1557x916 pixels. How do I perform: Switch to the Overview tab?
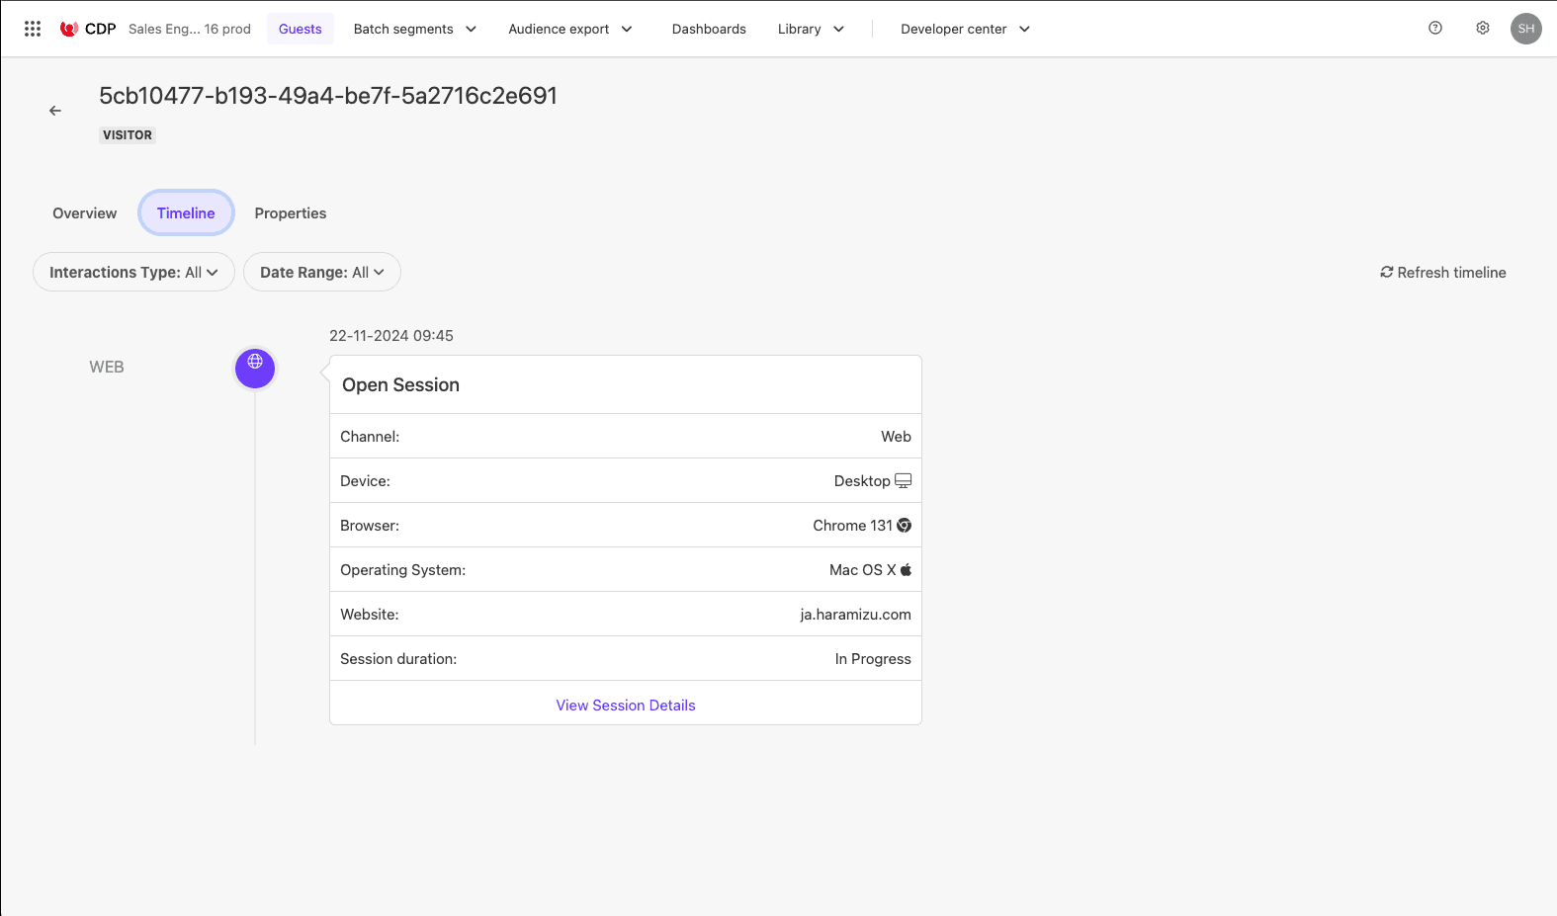point(85,213)
